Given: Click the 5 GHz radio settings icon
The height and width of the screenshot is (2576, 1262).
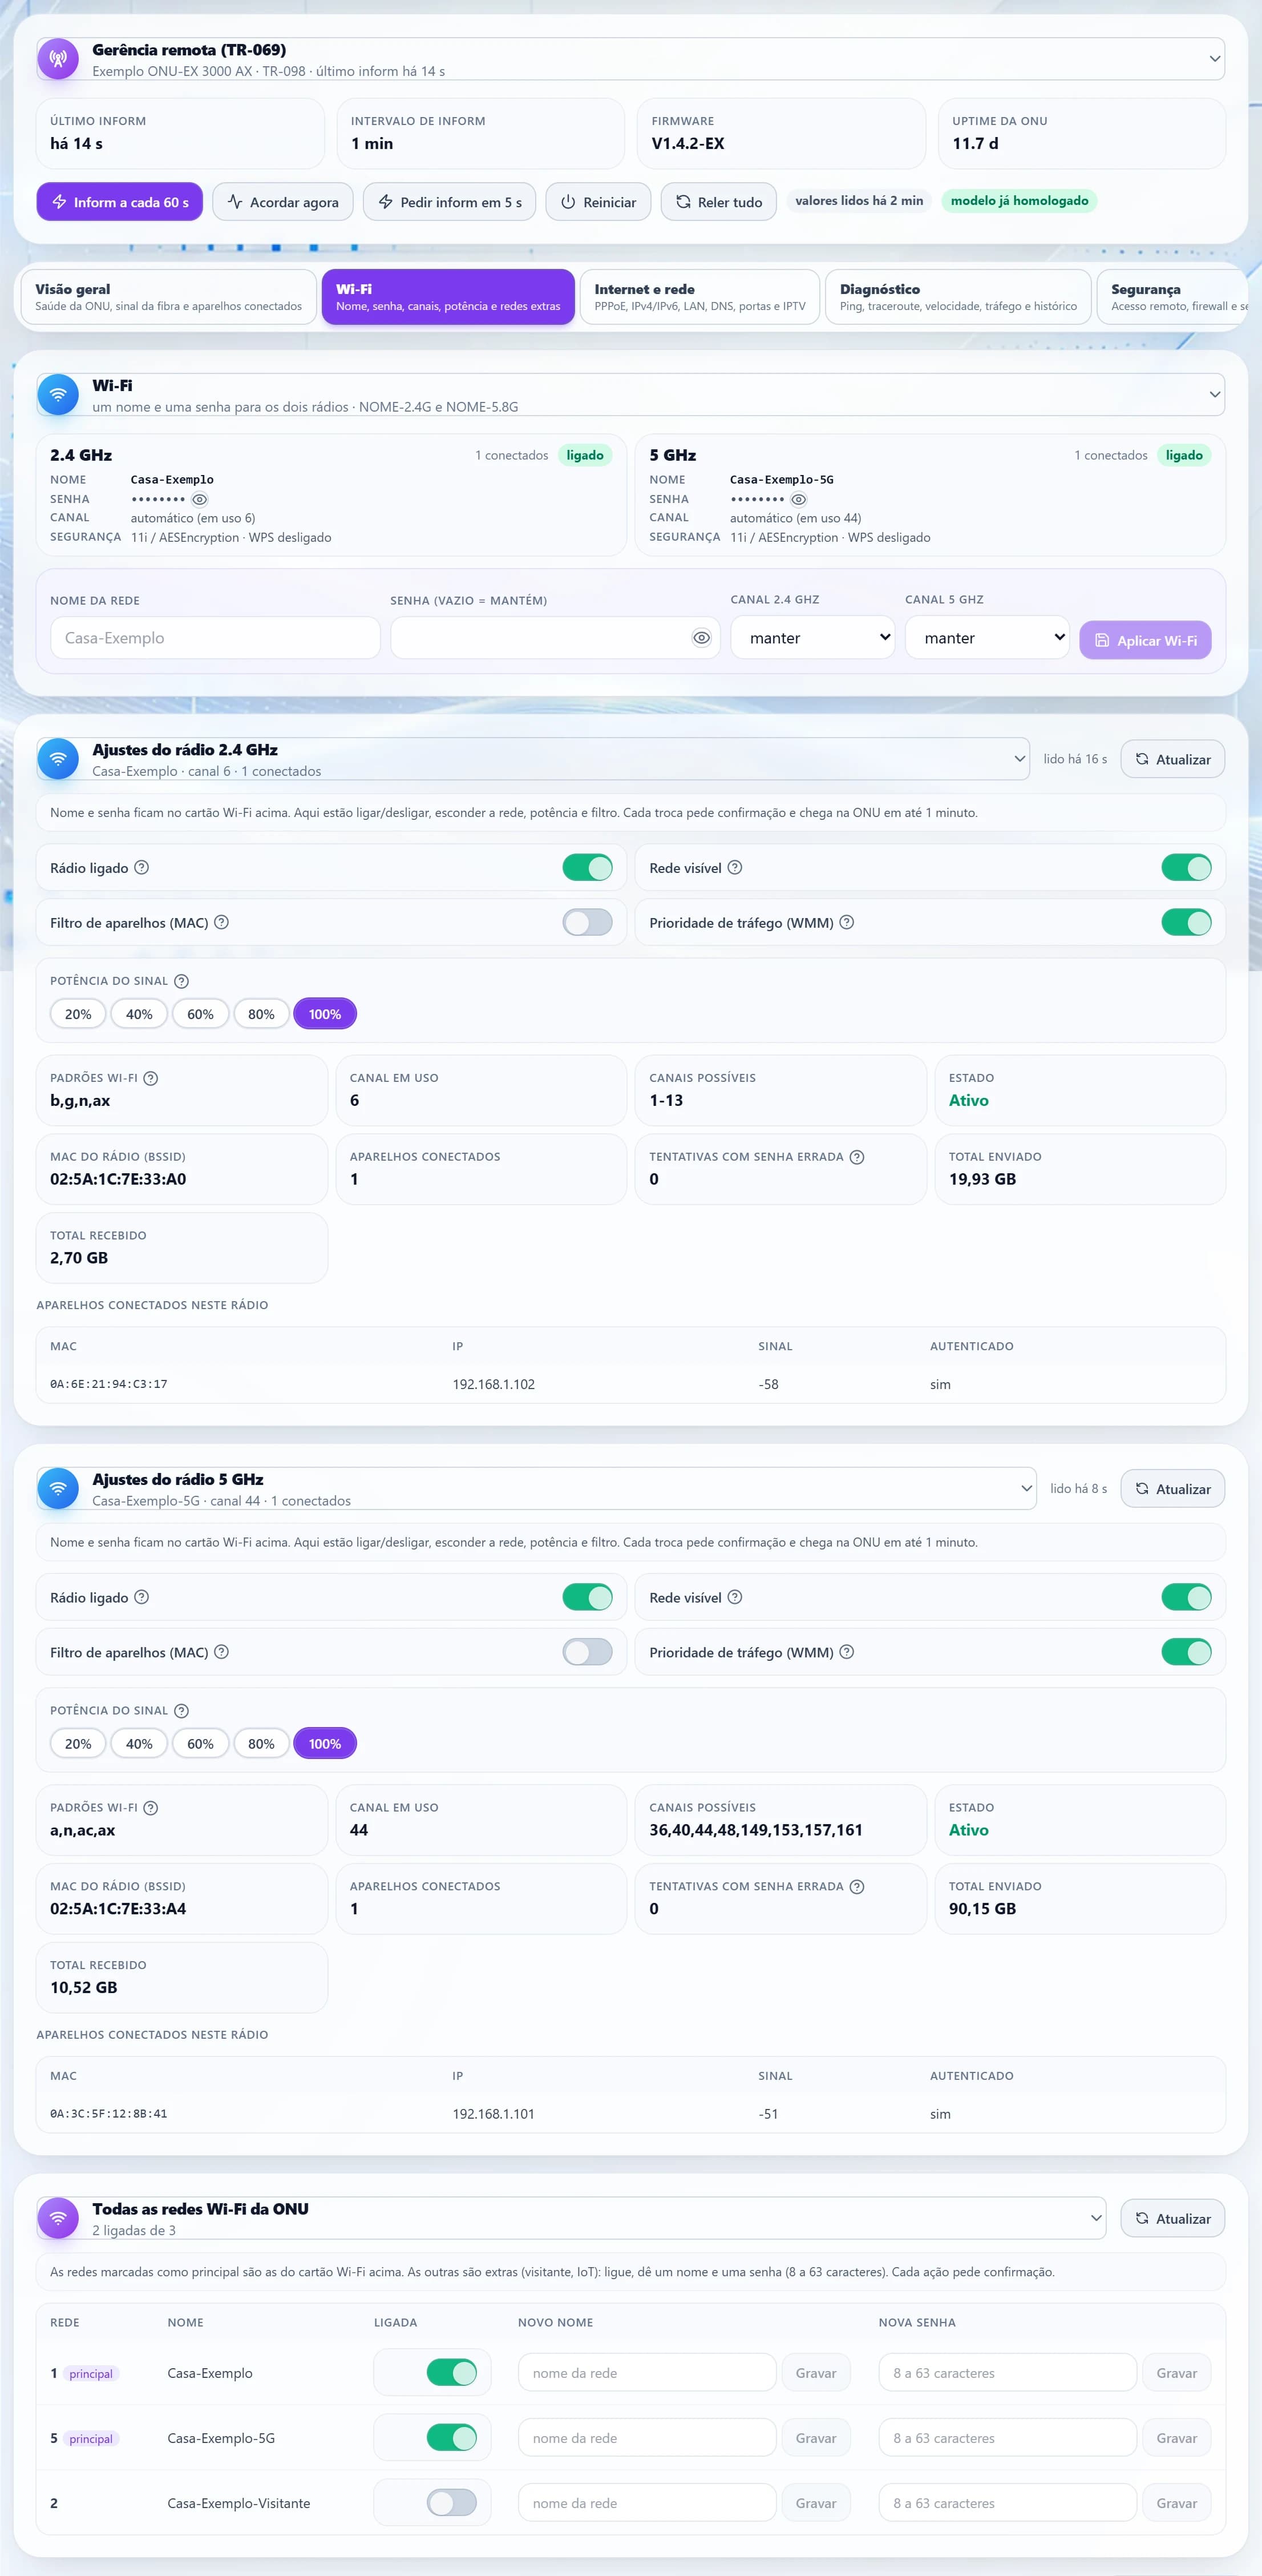Looking at the screenshot, I should tap(58, 1489).
